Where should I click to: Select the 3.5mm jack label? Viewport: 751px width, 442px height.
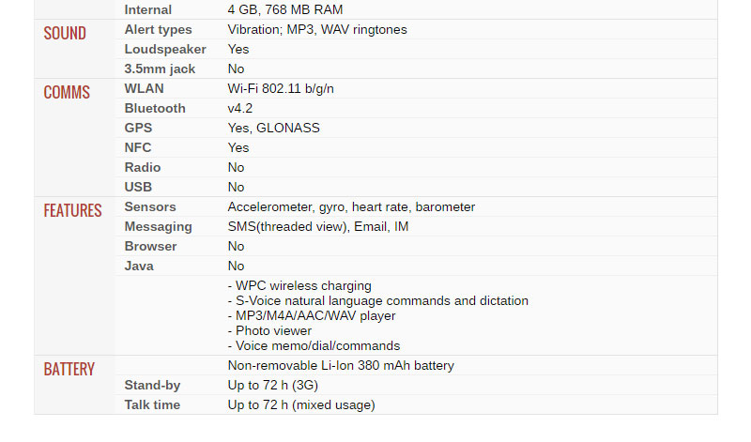click(160, 69)
